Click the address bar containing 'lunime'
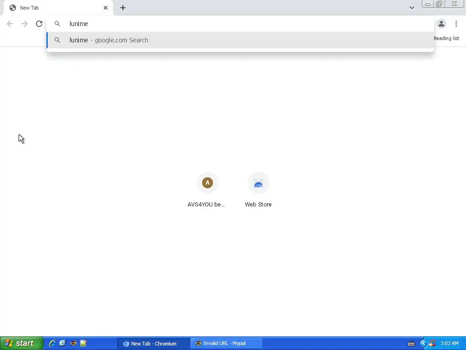466x350 pixels. pos(240,24)
